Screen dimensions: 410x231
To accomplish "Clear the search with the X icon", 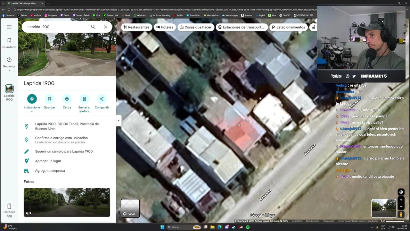I will 105,27.
